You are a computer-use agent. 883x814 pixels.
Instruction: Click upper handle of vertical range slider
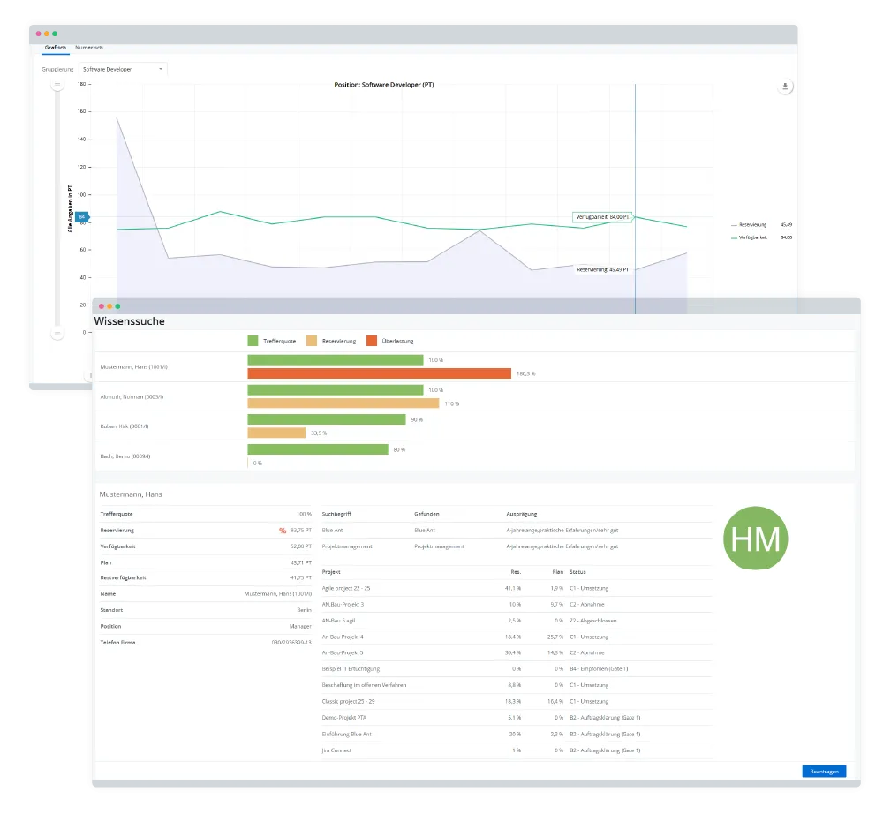point(57,85)
